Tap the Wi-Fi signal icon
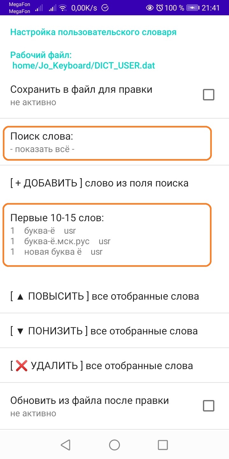Screen dimensions: 229x459 pyautogui.click(x=63, y=8)
